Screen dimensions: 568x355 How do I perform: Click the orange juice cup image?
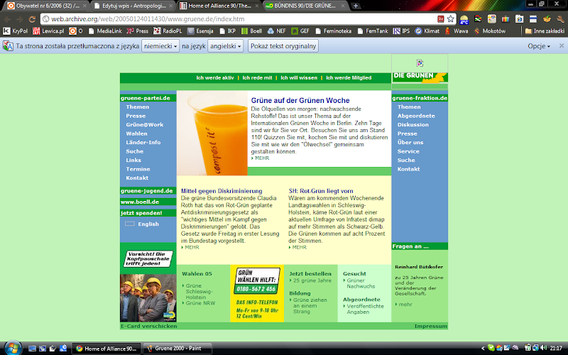pos(212,133)
